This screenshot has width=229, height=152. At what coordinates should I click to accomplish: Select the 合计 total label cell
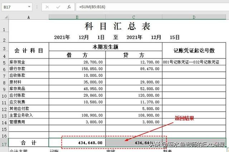[x=29, y=143]
